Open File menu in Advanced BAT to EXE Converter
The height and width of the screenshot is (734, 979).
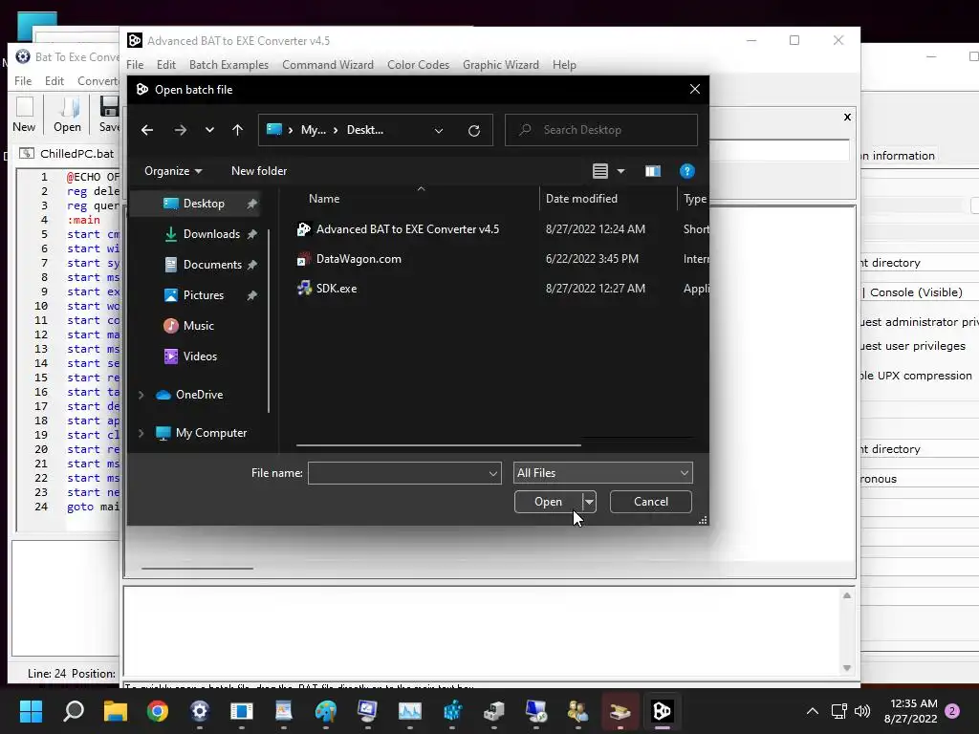135,65
